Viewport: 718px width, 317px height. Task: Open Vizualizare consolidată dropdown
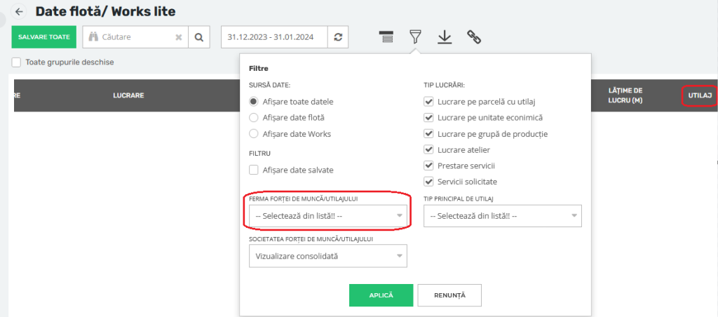(327, 257)
